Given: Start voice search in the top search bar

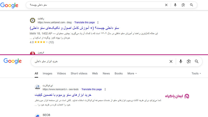Looking at the screenshot, I should click(x=175, y=5).
